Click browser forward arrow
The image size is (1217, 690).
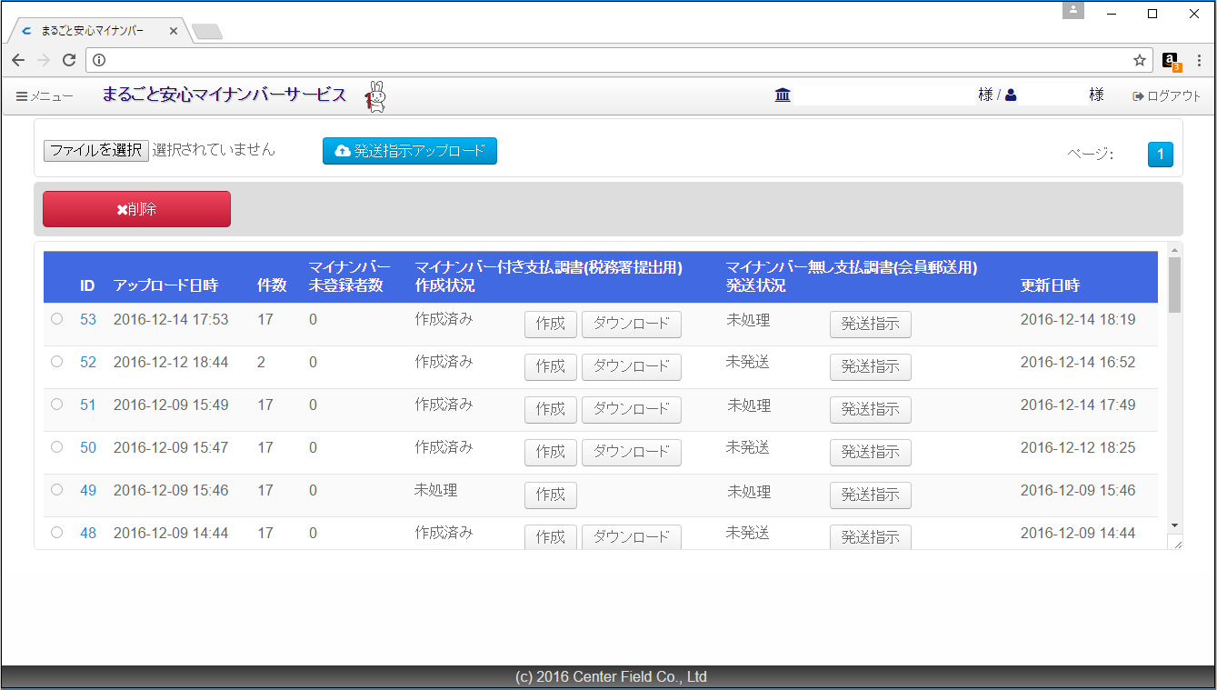(x=44, y=60)
